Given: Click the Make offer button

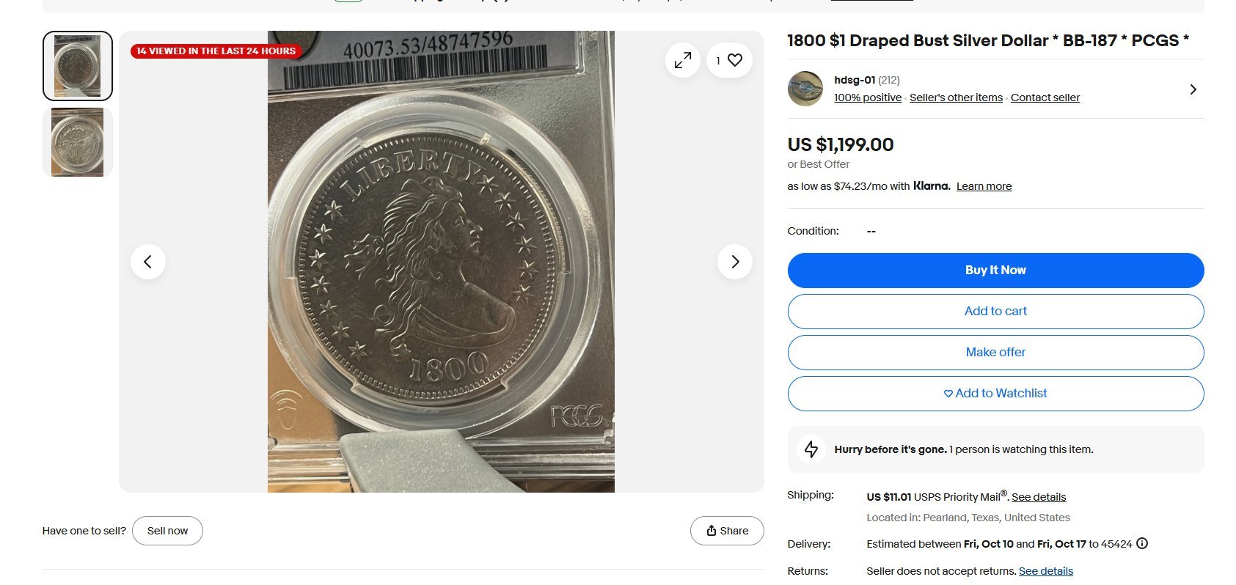Looking at the screenshot, I should coord(995,353).
